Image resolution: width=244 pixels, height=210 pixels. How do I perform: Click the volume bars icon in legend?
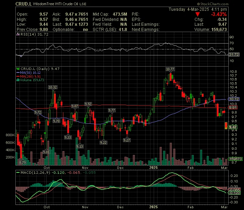pos(18,80)
